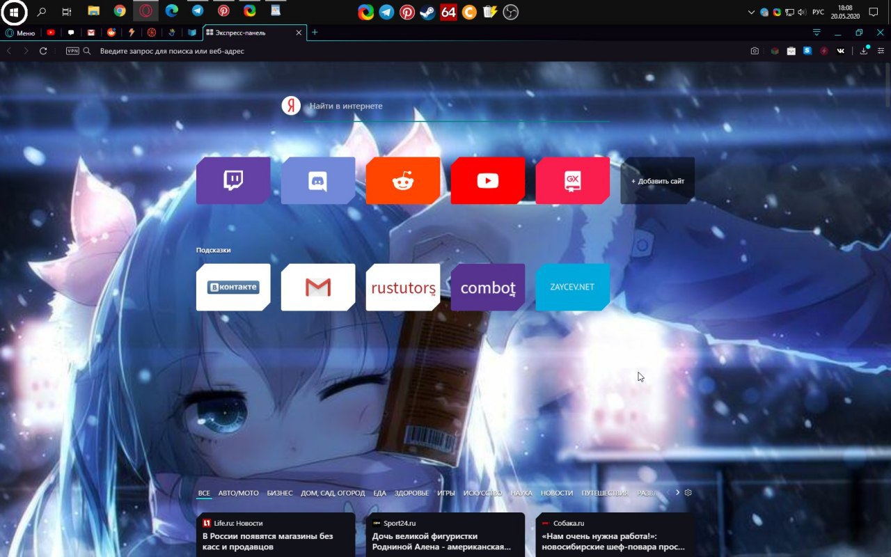Click the cube extension icon

pos(774,51)
